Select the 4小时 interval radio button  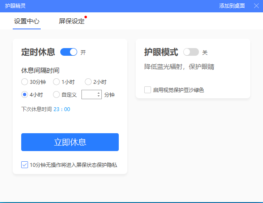pos(25,94)
